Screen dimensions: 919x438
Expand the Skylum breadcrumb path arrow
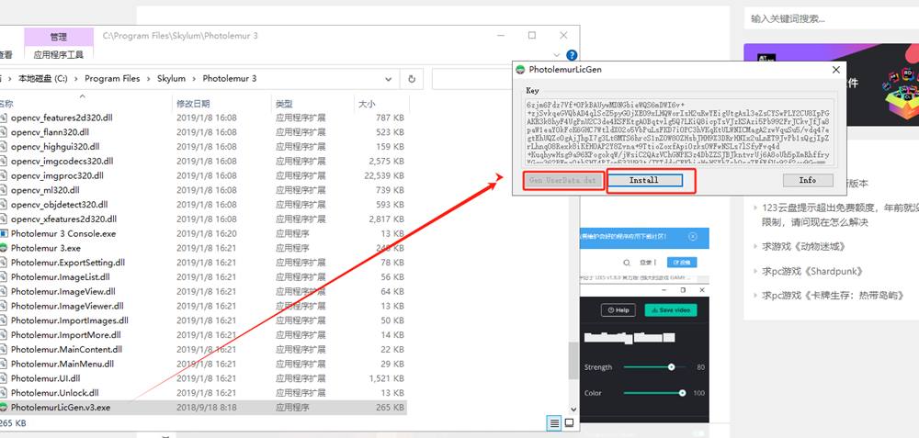tap(194, 79)
